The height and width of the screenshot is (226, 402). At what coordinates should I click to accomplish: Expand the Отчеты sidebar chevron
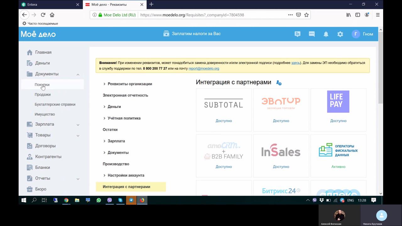[78, 179]
